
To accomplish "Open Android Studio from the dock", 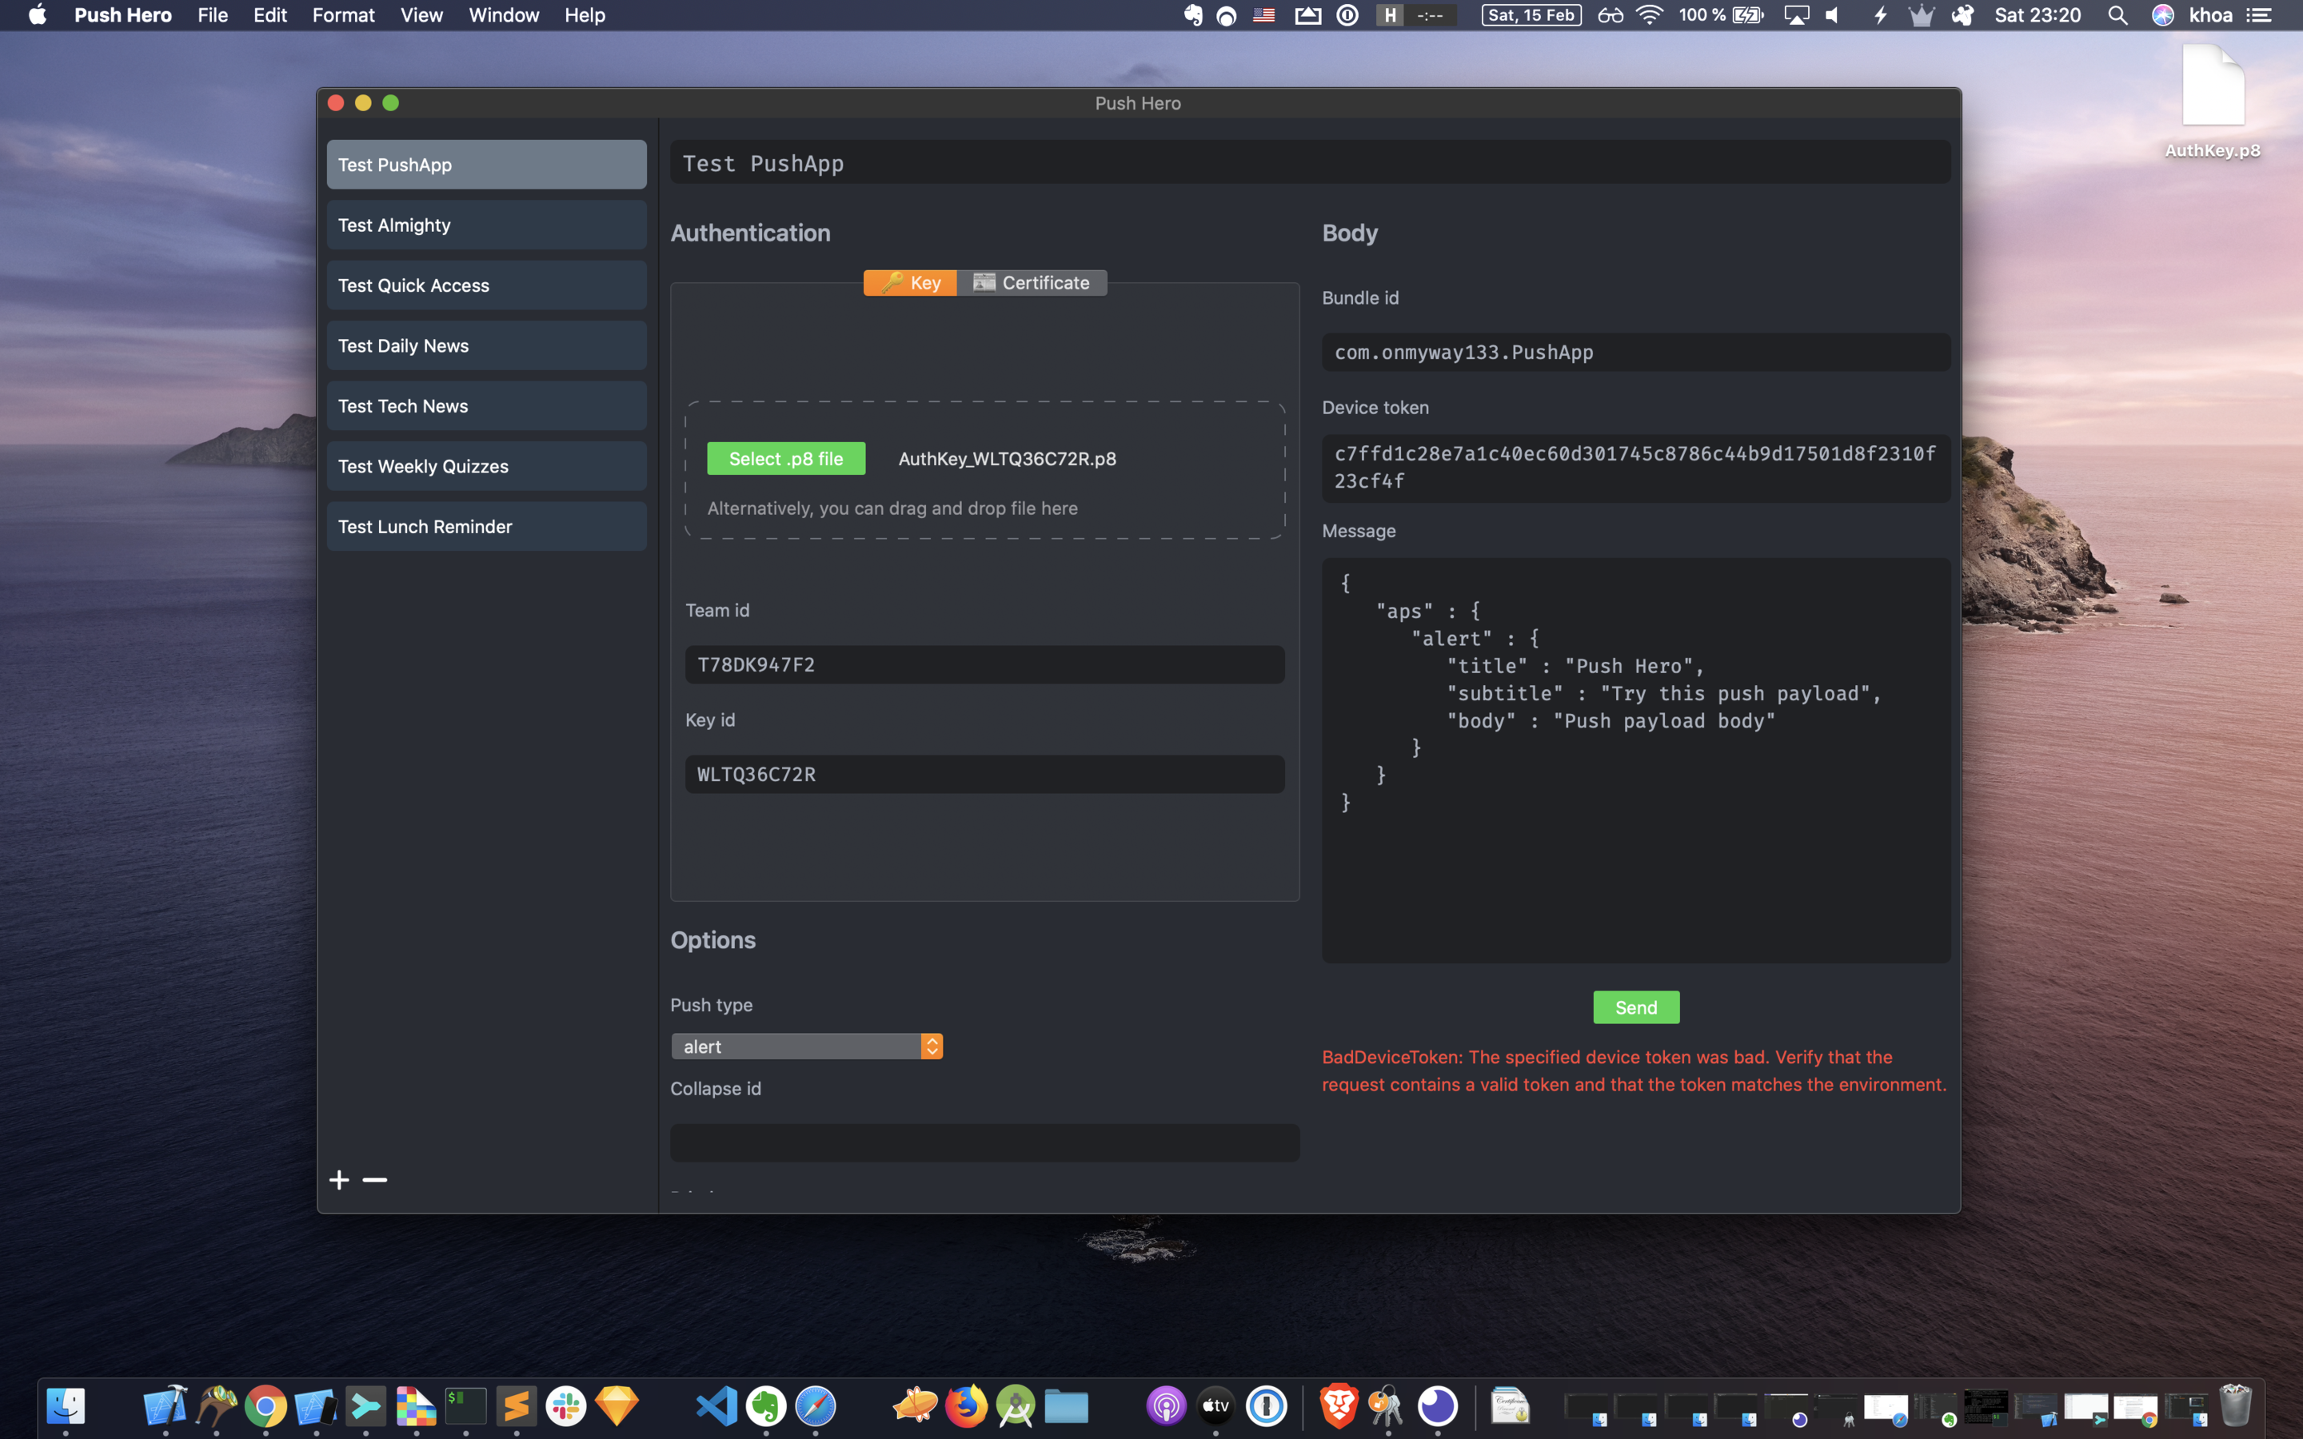I will 1016,1405.
